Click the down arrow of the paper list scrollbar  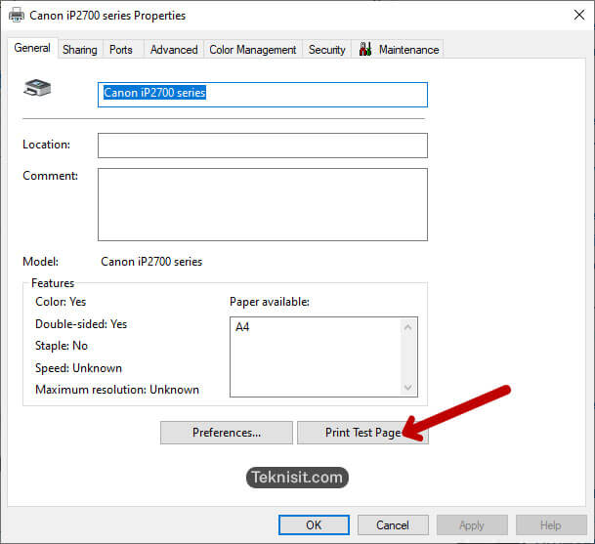[x=408, y=388]
